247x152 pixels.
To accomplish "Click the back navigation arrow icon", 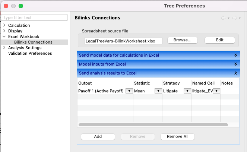I will 223,18.
